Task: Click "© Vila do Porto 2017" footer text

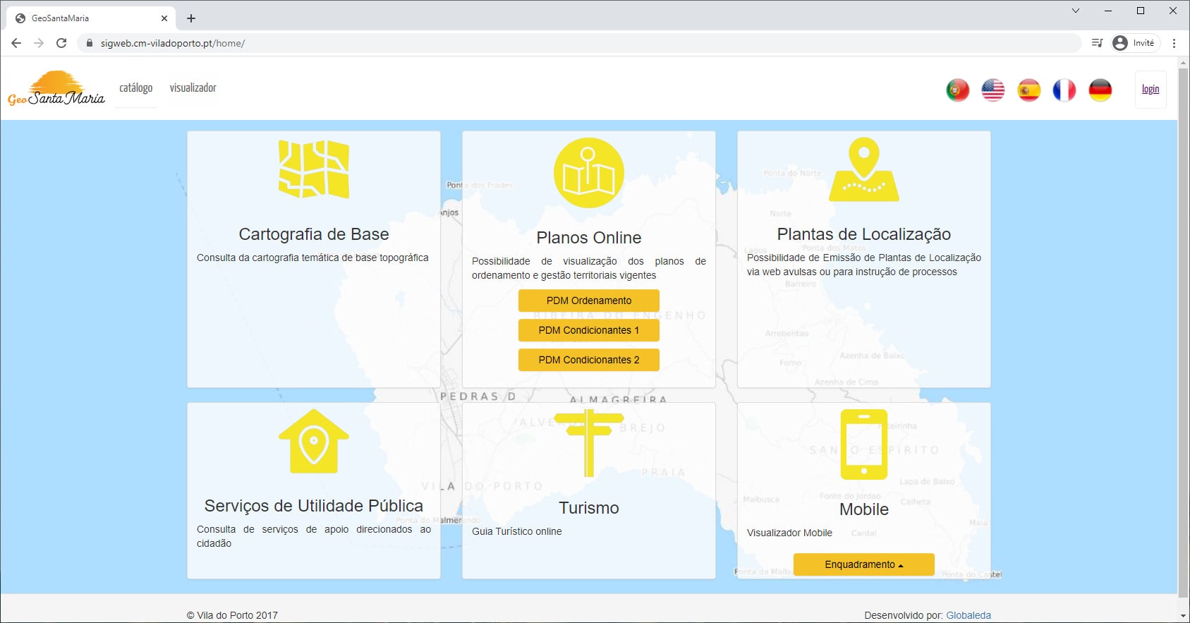Action: (x=232, y=615)
